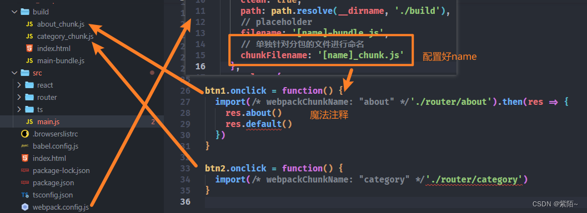Click the browserslist icon beside .browserslistrc
This screenshot has width=587, height=213.
tap(25, 134)
